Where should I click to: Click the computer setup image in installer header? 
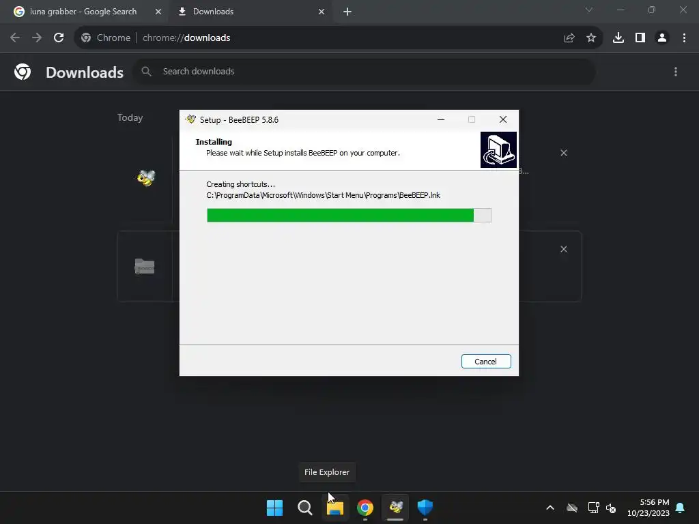pyautogui.click(x=498, y=149)
